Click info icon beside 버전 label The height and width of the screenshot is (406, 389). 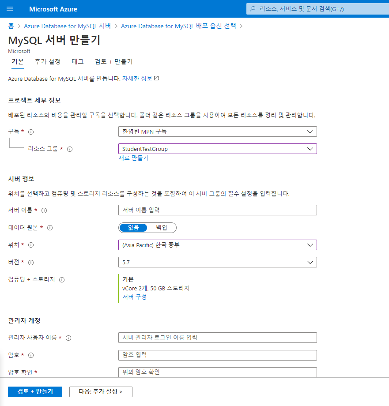(31, 263)
